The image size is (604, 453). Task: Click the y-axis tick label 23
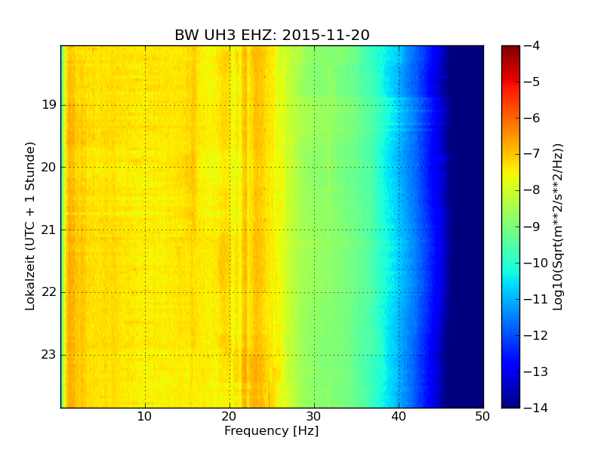[48, 354]
